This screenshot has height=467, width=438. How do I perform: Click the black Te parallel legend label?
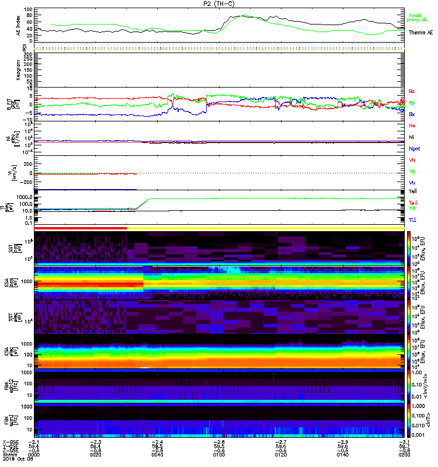tap(412, 191)
